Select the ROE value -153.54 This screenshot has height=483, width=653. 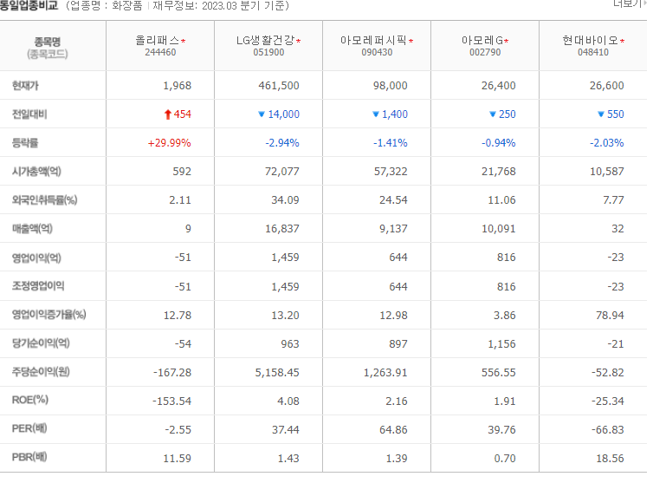[172, 401]
